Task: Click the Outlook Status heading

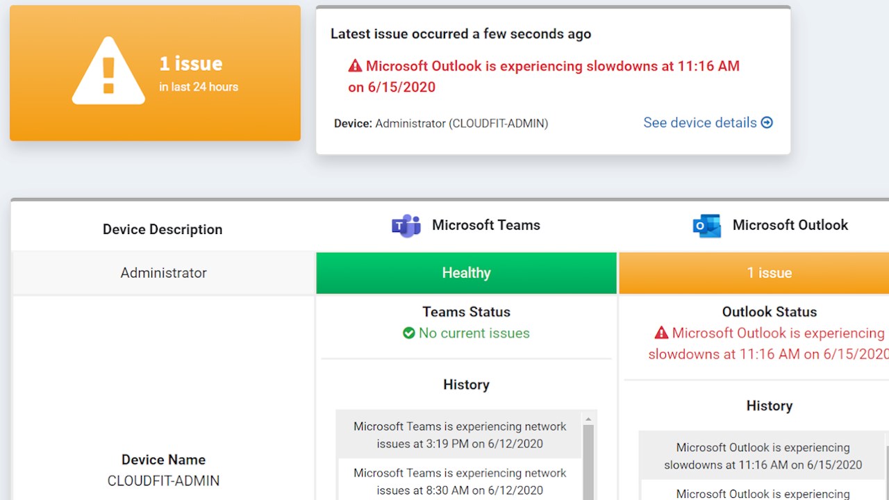Action: pyautogui.click(x=770, y=312)
